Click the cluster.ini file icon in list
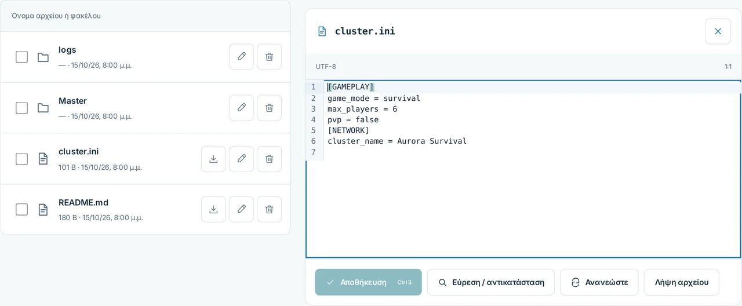 [43, 159]
